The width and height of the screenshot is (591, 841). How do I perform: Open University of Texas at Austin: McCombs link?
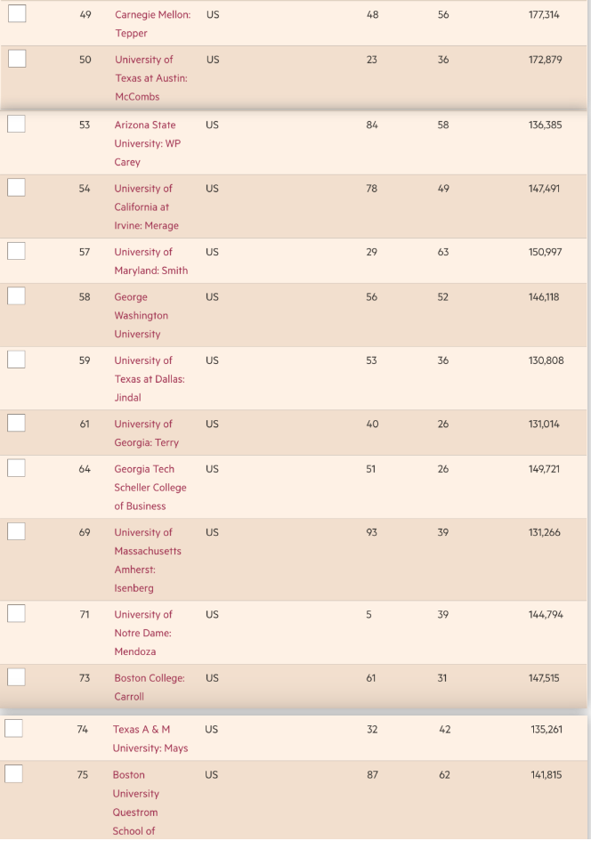150,77
